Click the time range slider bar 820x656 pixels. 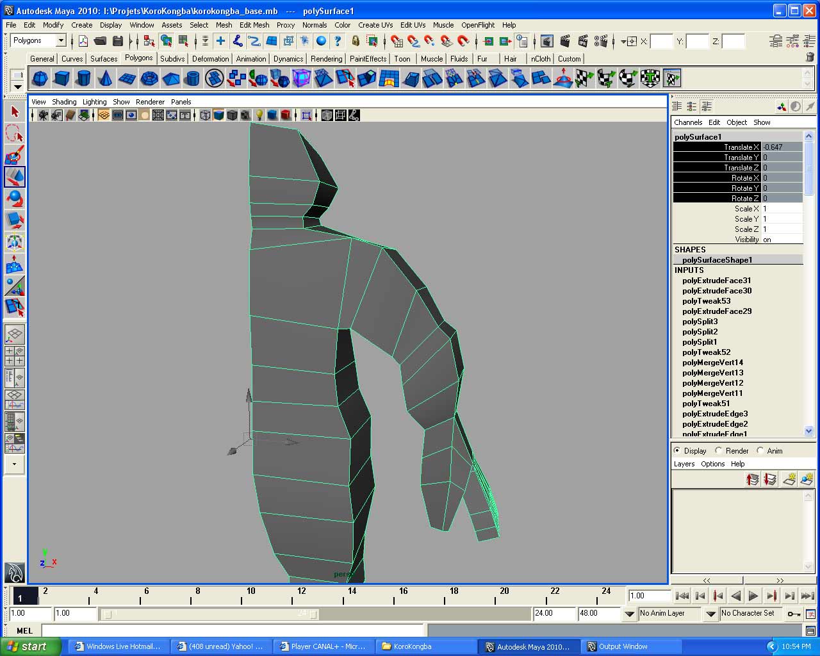click(211, 614)
